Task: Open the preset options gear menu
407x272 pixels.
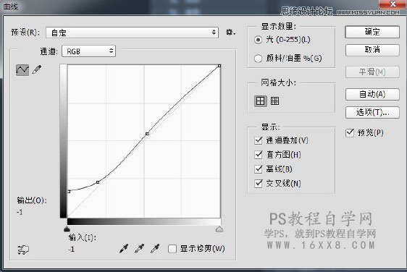Action: [x=230, y=33]
